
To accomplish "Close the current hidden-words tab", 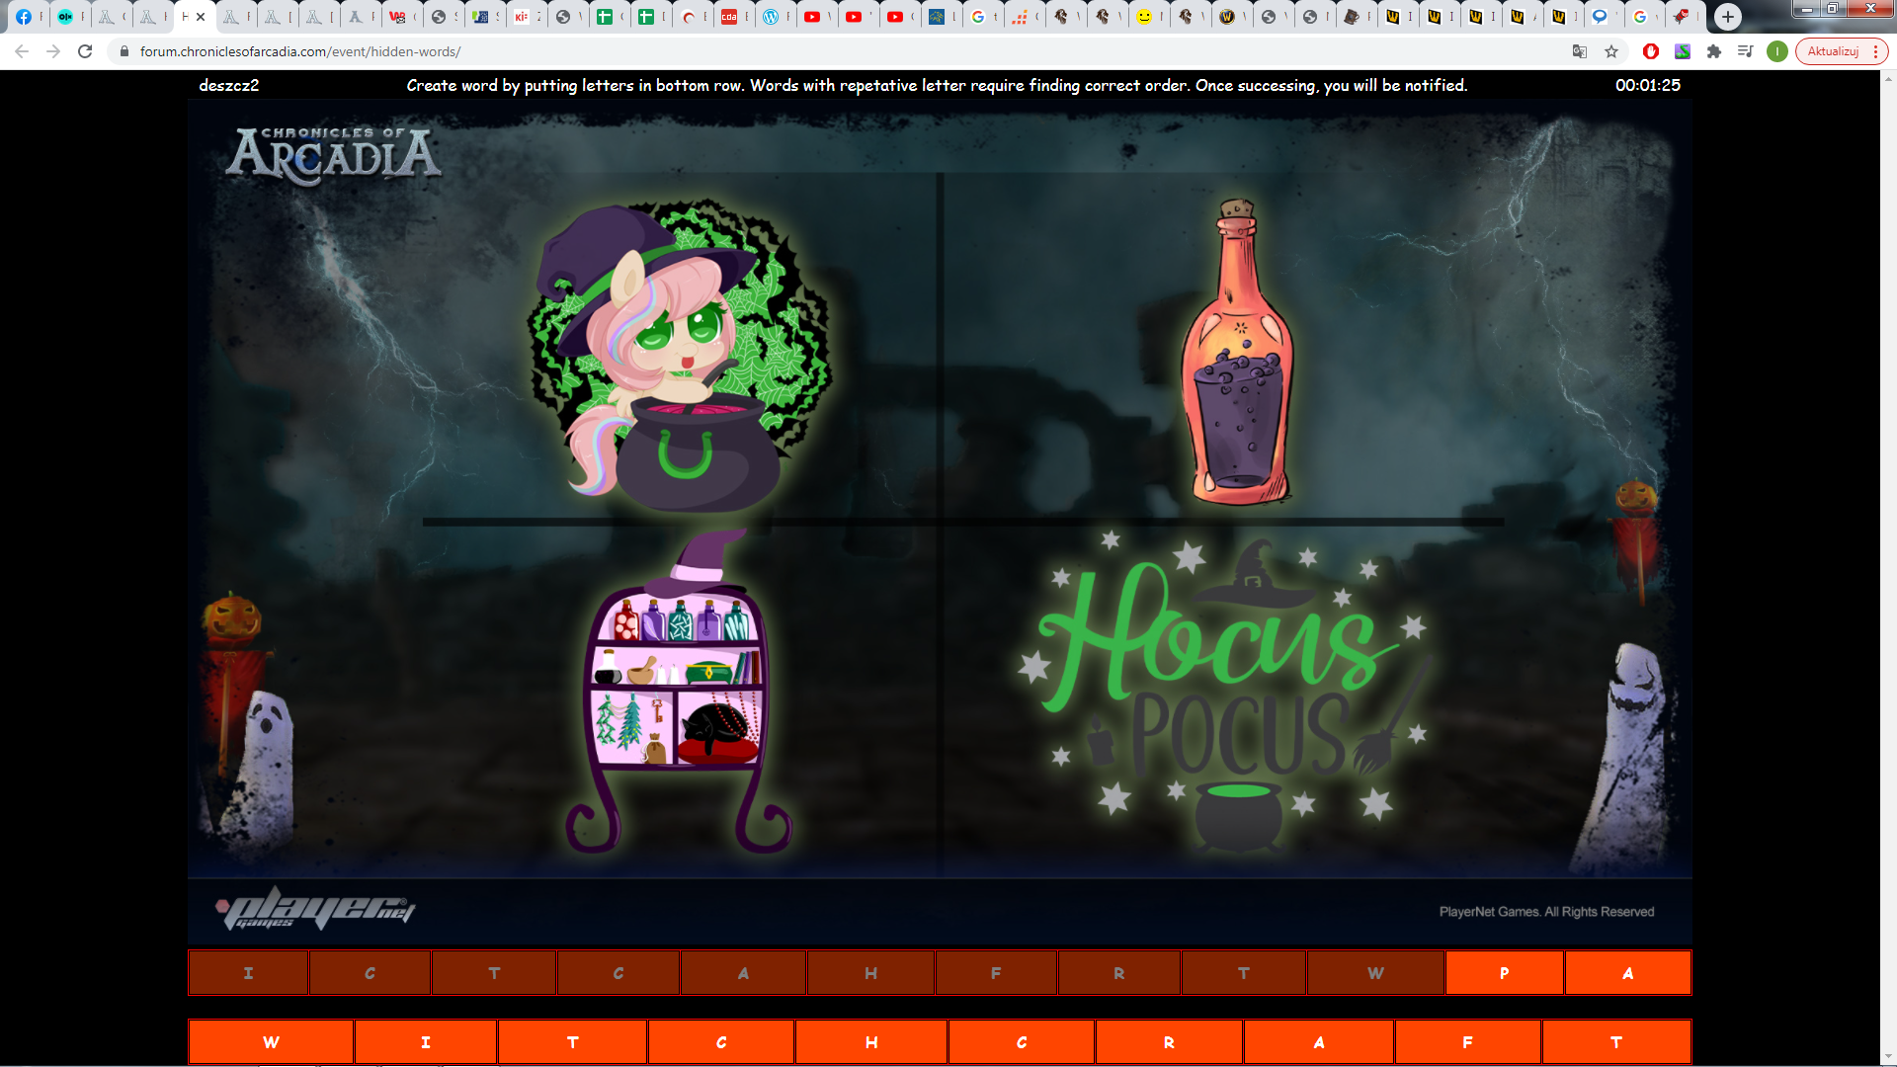I will (201, 17).
